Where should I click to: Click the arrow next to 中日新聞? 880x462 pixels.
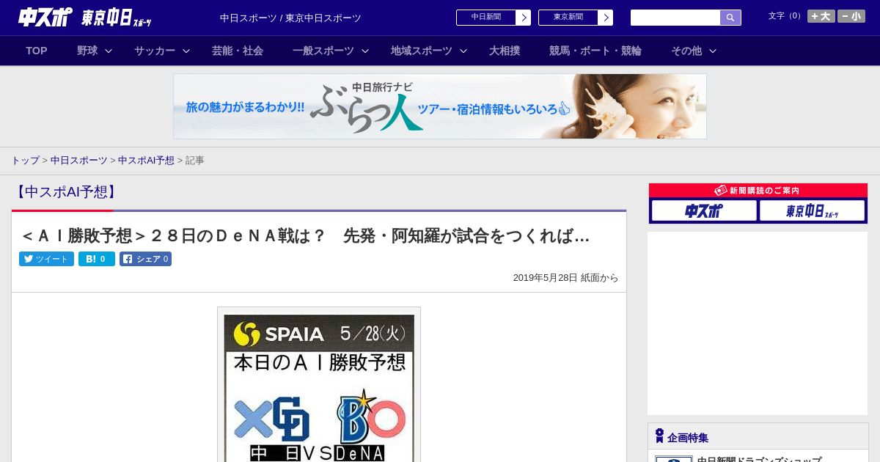point(524,18)
